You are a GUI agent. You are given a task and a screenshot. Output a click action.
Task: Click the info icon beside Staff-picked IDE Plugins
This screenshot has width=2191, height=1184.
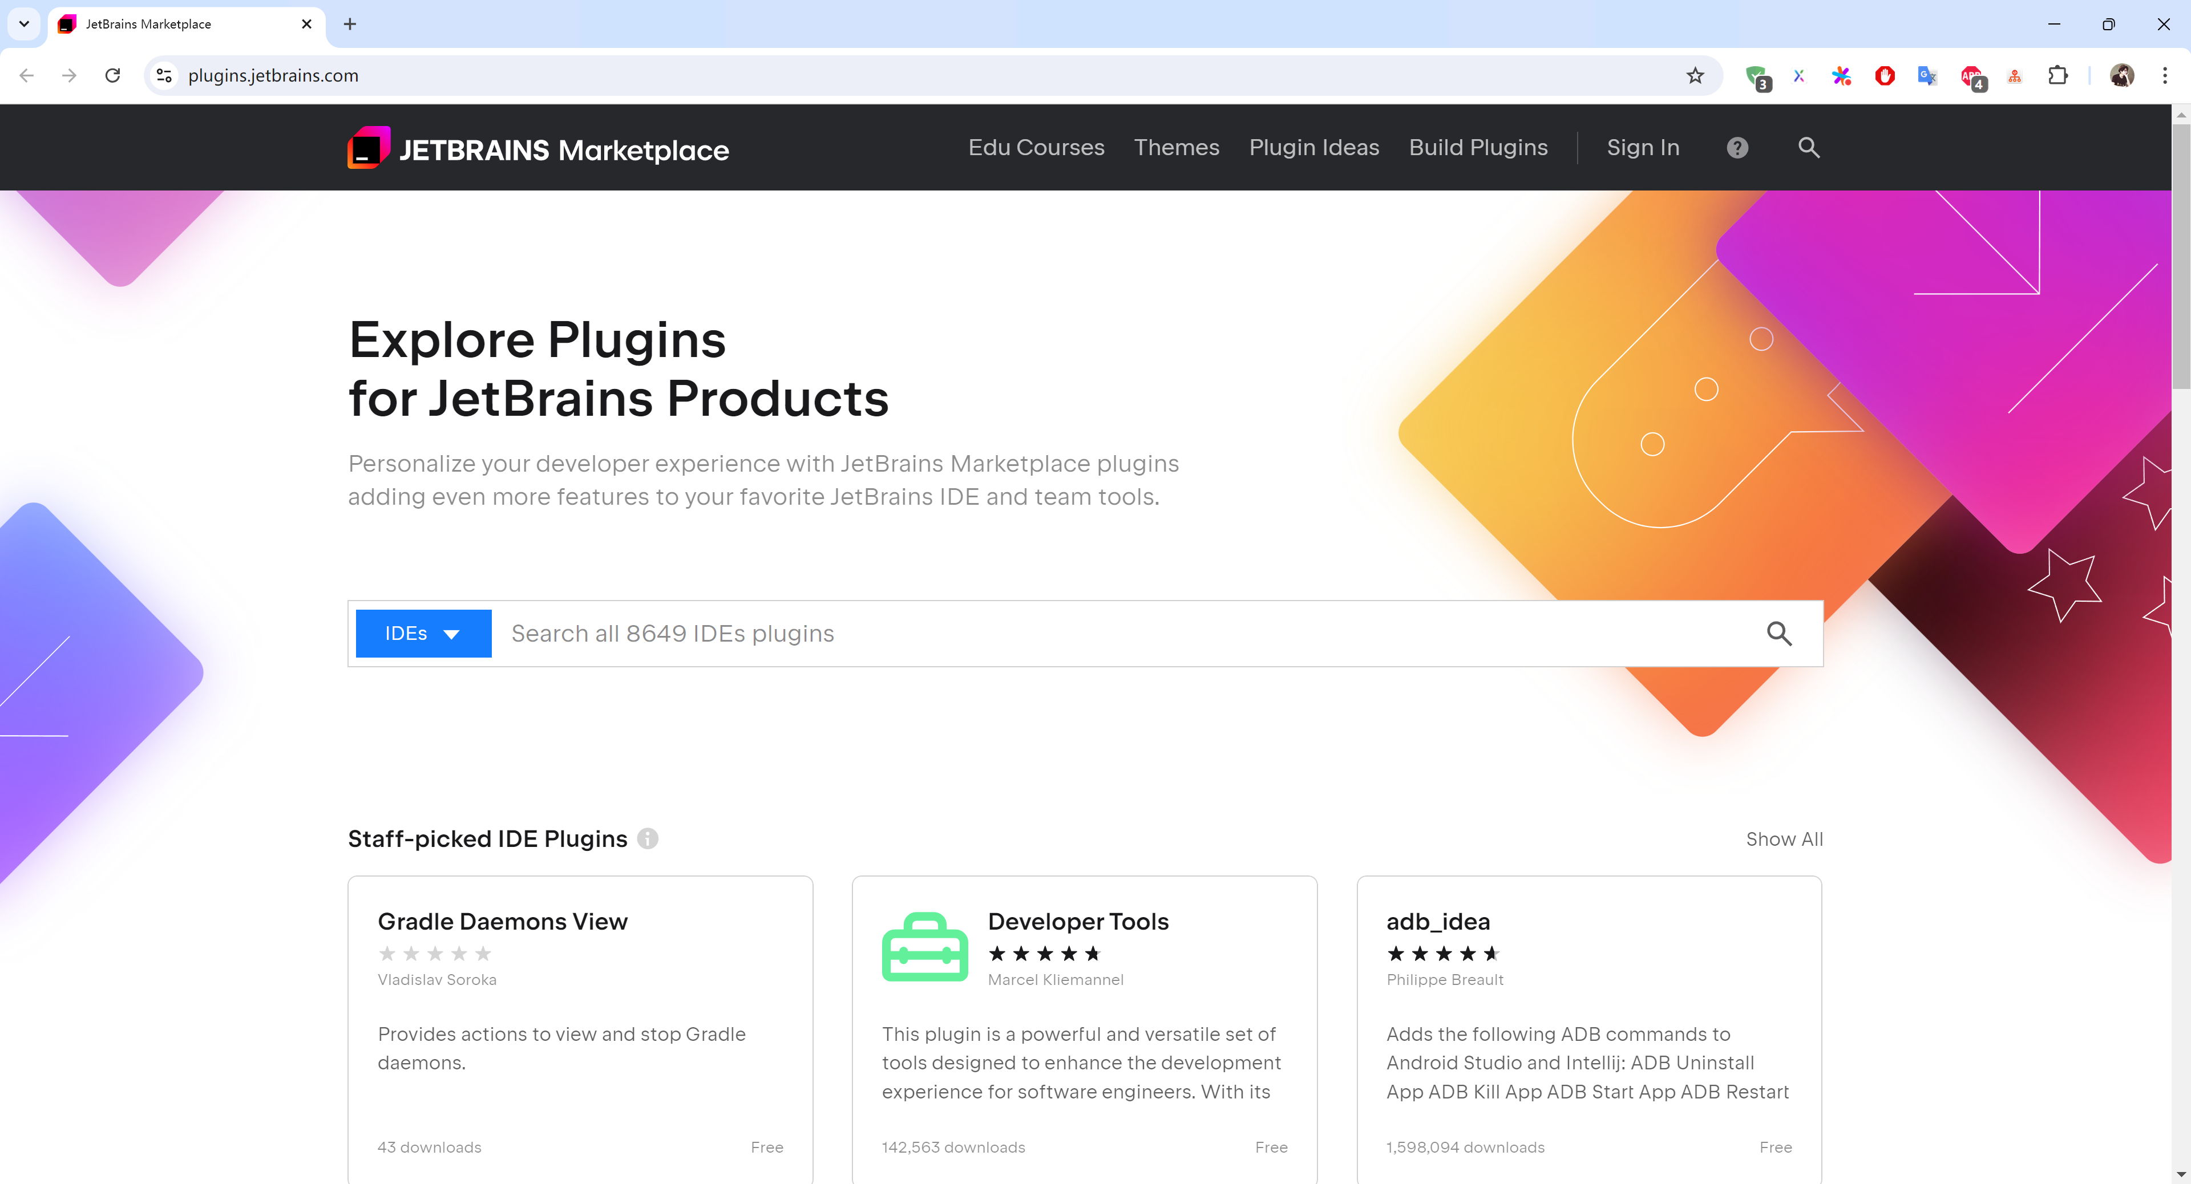click(647, 839)
